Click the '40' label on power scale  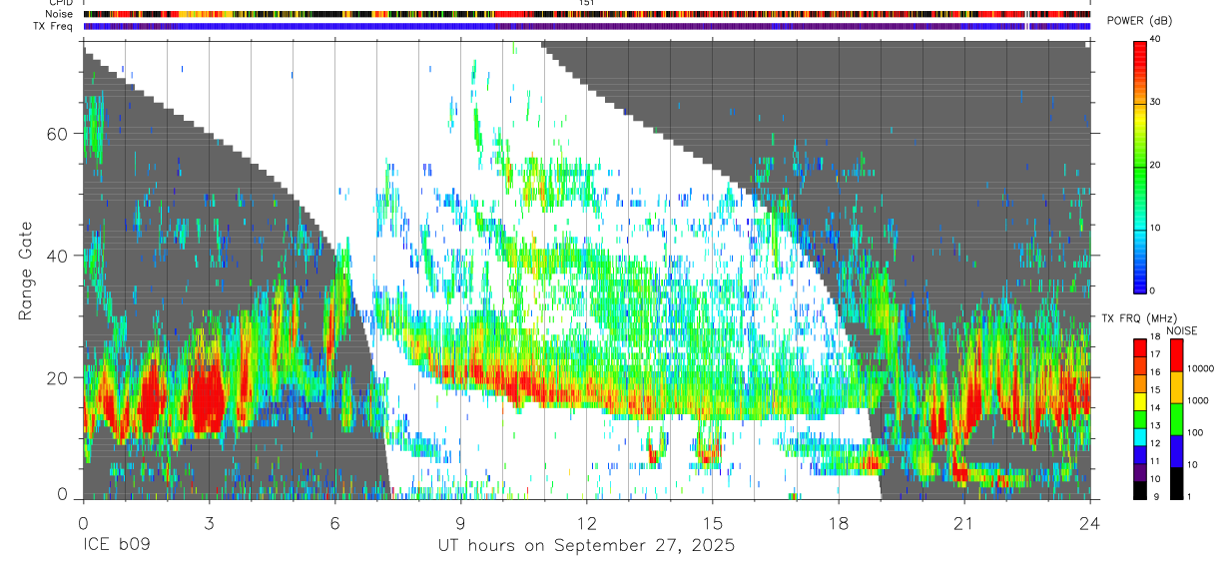pyautogui.click(x=1155, y=39)
